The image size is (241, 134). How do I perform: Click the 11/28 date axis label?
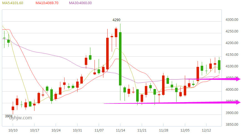pos(163,130)
